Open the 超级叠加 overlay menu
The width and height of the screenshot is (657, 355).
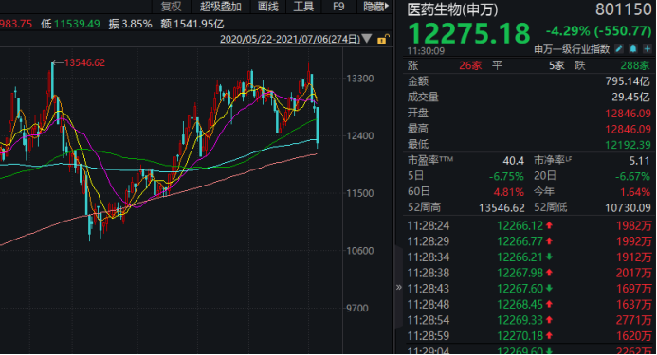tap(221, 7)
